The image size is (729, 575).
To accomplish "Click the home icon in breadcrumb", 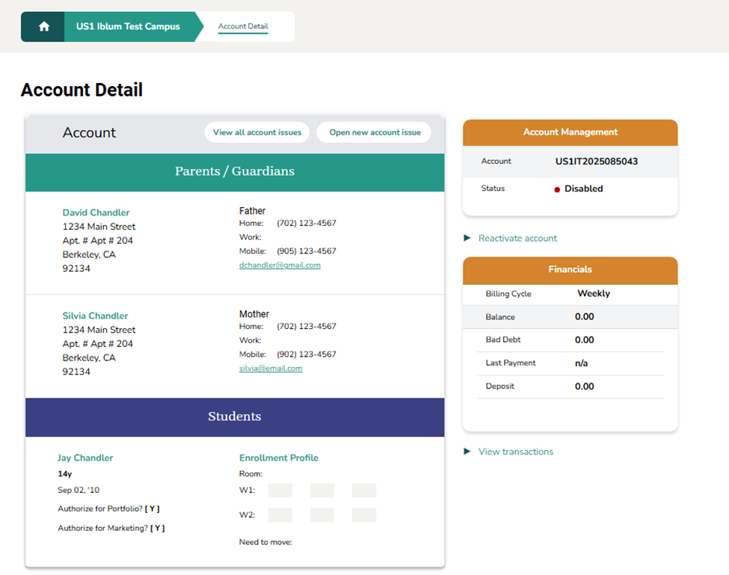I will tap(43, 27).
